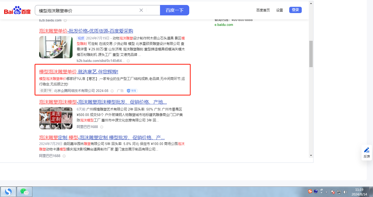Expand dropdown beside last 阿里巴巴1688 source
Viewport: 373px width, 197px height.
point(64,156)
